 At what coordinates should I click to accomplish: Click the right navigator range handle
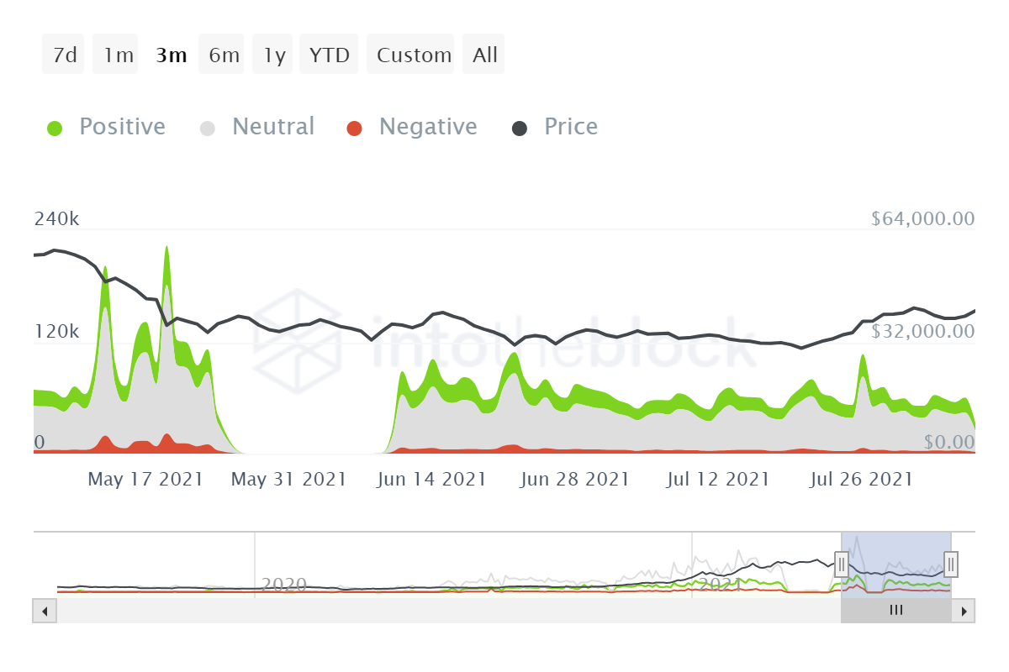[x=951, y=564]
